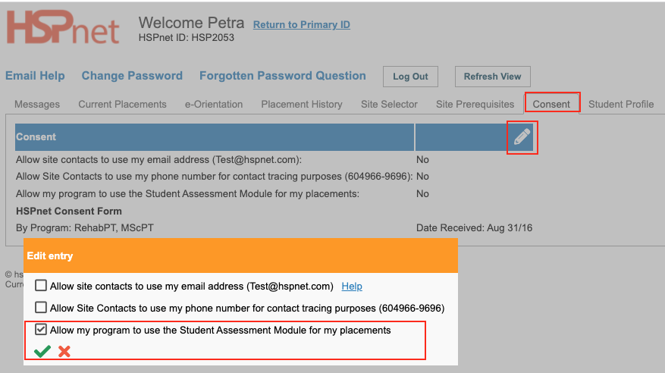Follow the Return to Primary ID link
The width and height of the screenshot is (665, 373).
tap(302, 24)
